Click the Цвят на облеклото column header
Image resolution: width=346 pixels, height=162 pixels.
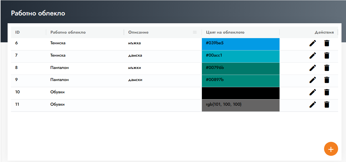coord(225,32)
